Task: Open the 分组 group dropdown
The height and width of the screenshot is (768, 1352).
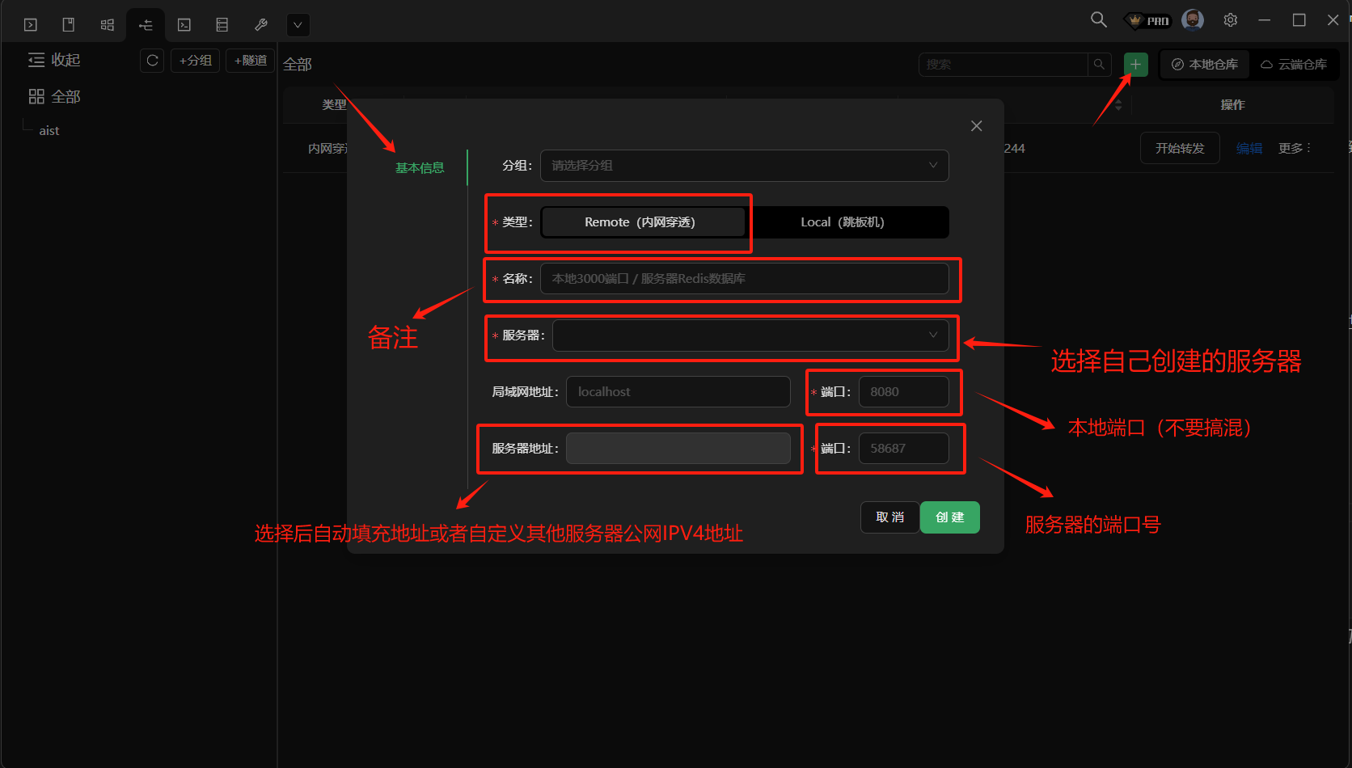Action: click(744, 166)
